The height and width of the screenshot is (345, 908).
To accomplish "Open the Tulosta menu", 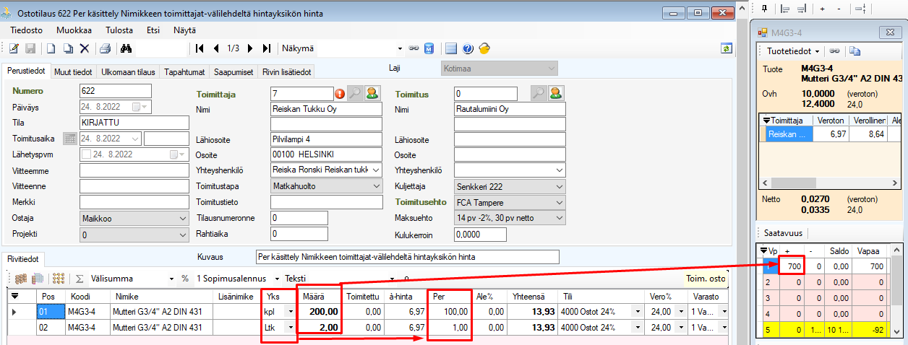I will click(119, 30).
